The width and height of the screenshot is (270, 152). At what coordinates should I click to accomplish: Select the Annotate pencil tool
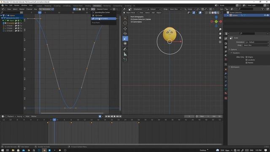(125, 49)
